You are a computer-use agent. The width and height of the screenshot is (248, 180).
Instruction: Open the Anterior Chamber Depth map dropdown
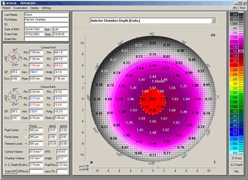pyautogui.click(x=213, y=20)
